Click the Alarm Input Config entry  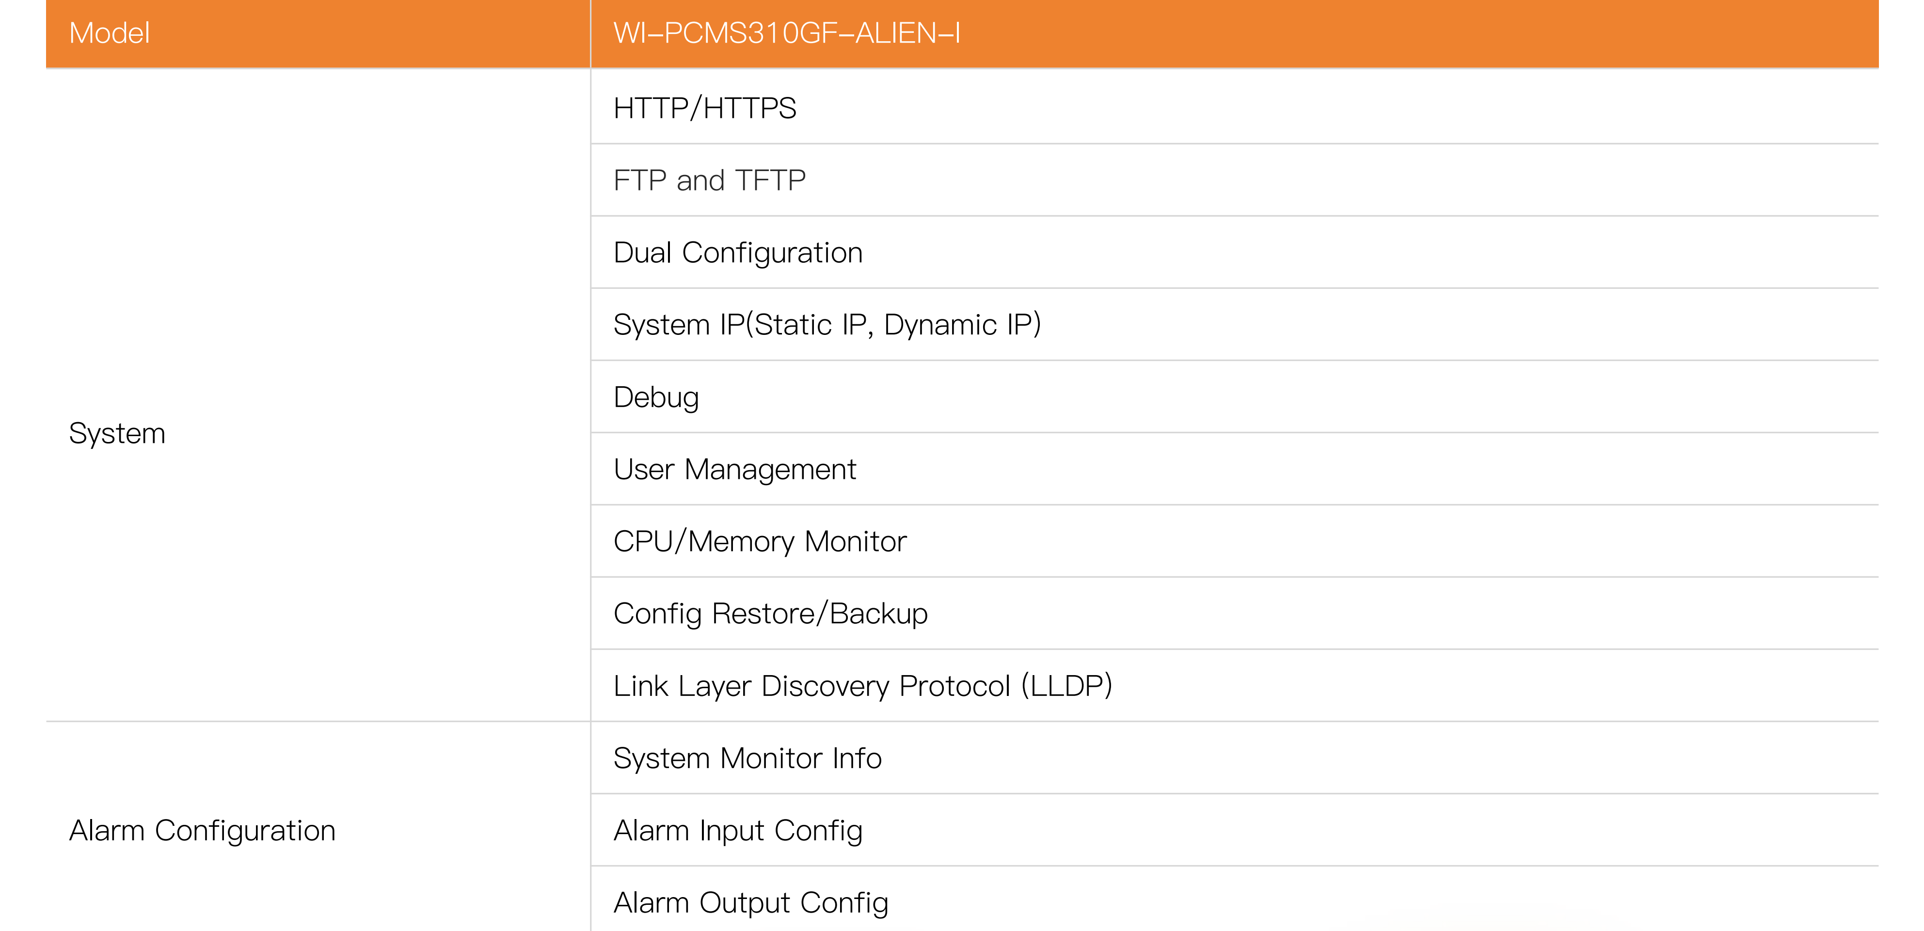coord(737,831)
